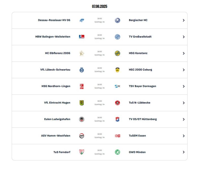Open the TuSEM Essen team name link

[x=137, y=136]
